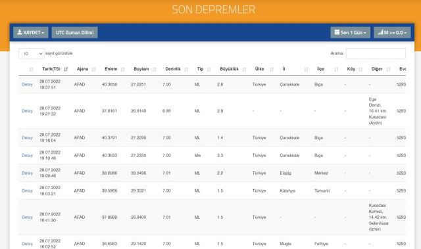The image size is (421, 249).
Task: Sort by Büyüklük column sort icon
Action: [x=244, y=69]
